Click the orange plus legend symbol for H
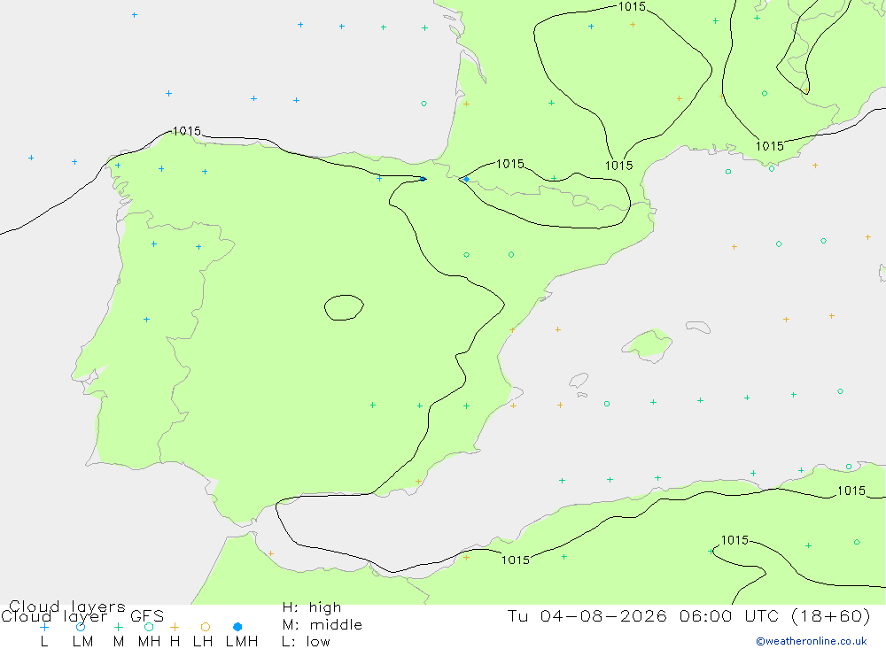This screenshot has height=649, width=886. tap(175, 627)
